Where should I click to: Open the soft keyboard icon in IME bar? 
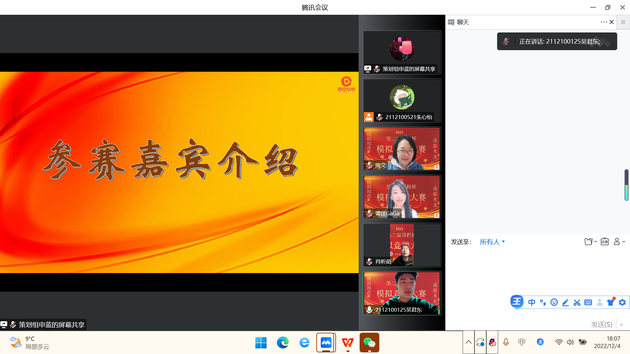588,302
